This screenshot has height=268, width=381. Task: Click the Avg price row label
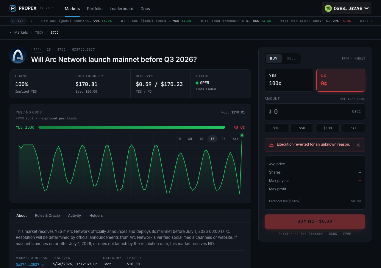click(277, 164)
